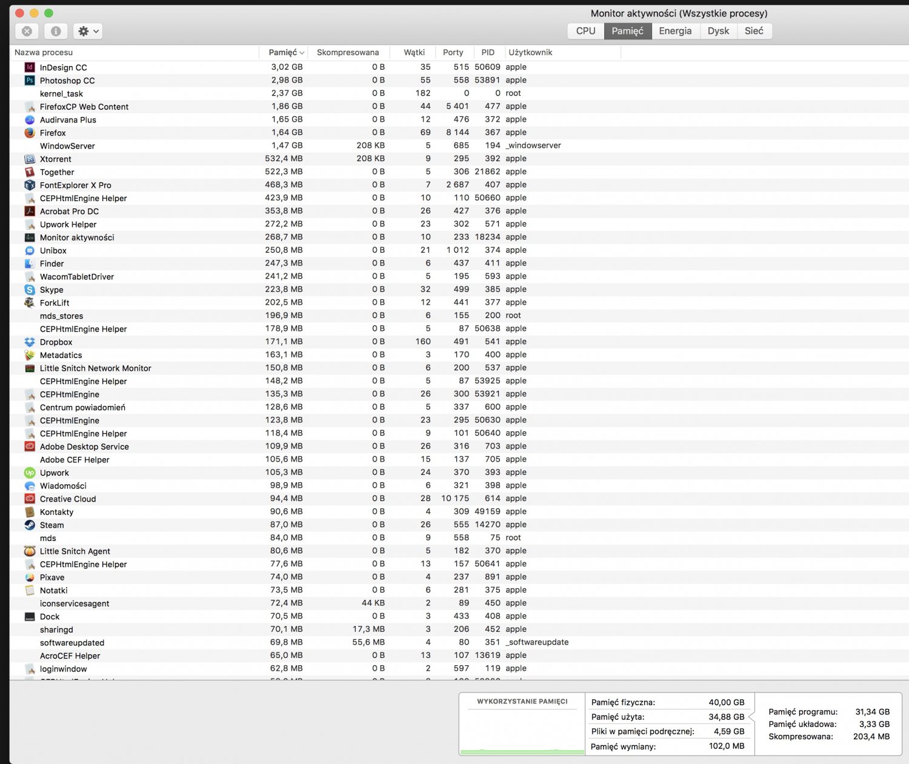Select the WindowServer process row
The image size is (909, 764).
point(459,146)
